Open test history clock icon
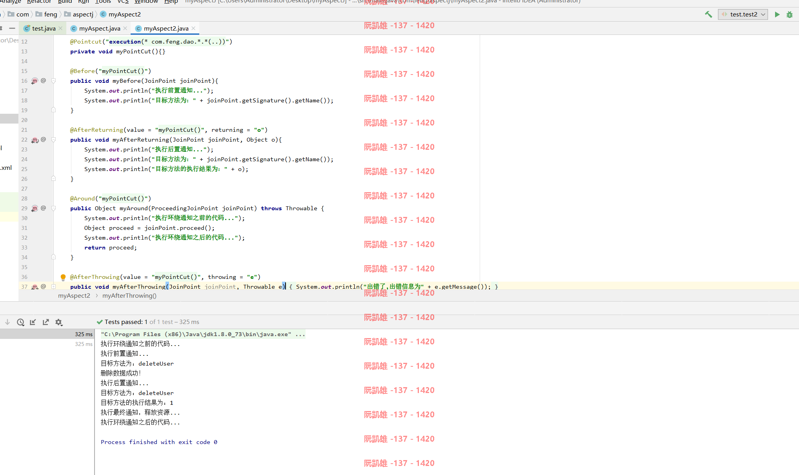The height and width of the screenshot is (475, 799). pos(20,322)
